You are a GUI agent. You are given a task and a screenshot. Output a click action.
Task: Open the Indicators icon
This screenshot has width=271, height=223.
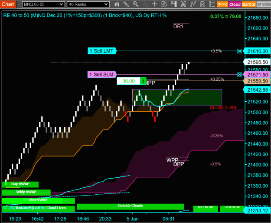pos(193,4)
